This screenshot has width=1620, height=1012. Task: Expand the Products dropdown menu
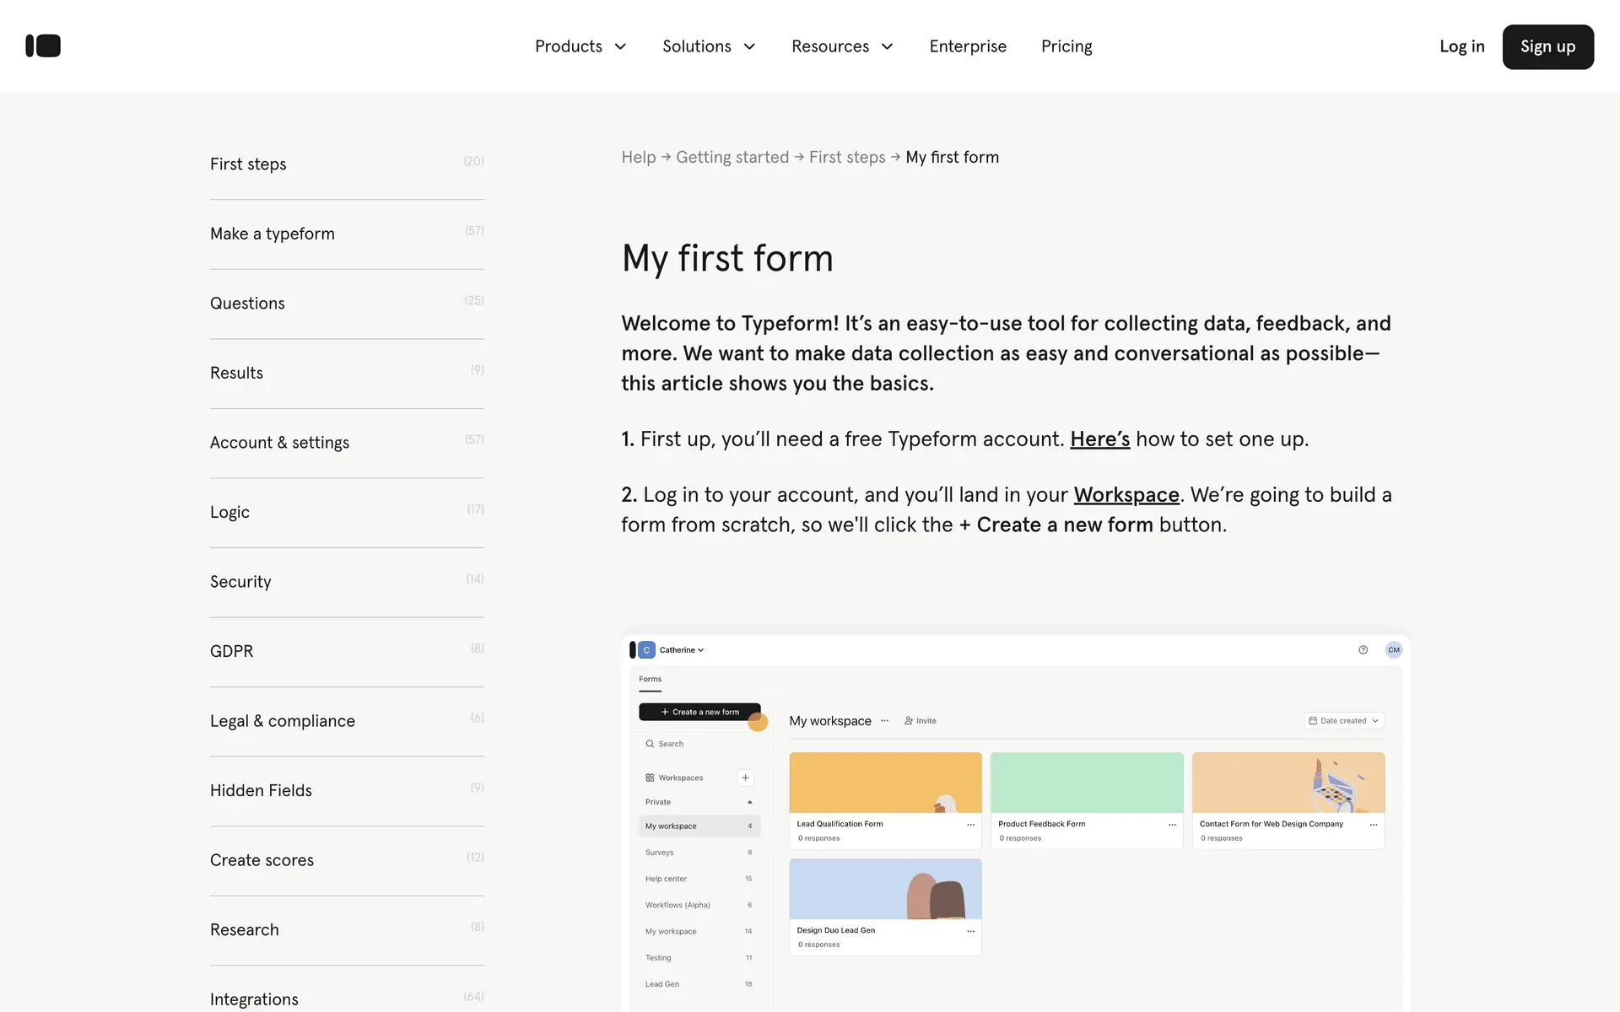tap(580, 46)
